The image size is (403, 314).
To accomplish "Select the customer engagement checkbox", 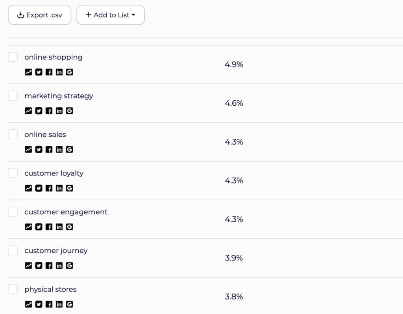I will [x=13, y=212].
